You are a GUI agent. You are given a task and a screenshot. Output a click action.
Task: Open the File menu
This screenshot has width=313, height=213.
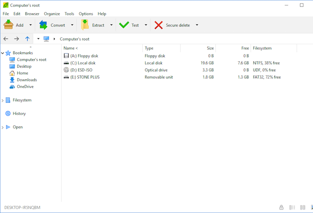pyautogui.click(x=6, y=14)
